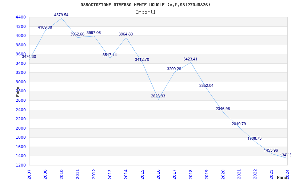Click the 3400 y-axis tick label
The height and width of the screenshot is (181, 291).
pos(21,63)
